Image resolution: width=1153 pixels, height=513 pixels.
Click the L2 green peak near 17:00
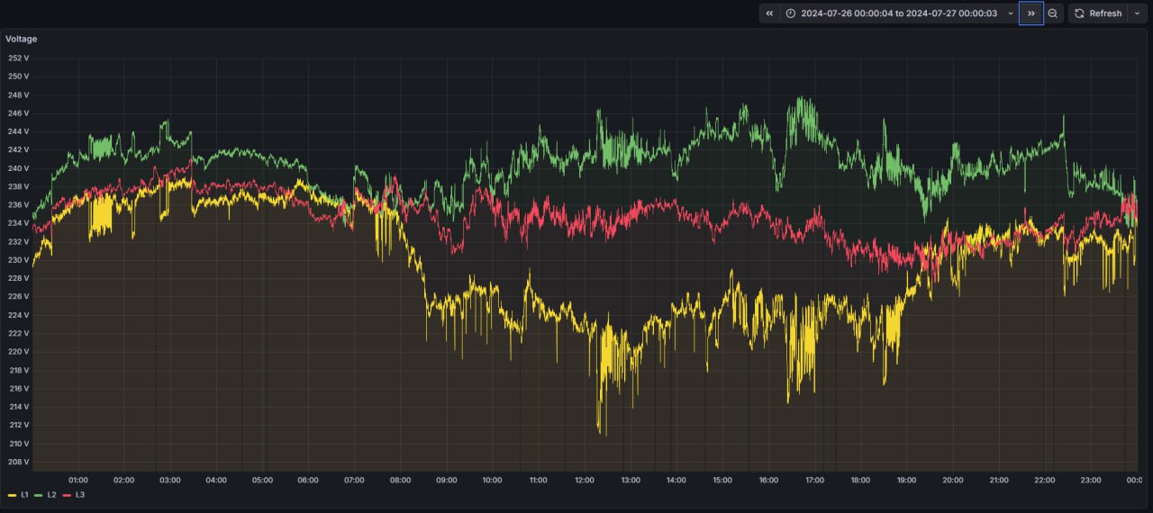(800, 98)
